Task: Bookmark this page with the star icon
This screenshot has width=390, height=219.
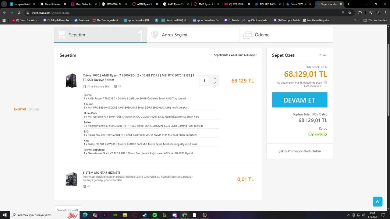Action: coord(350,13)
